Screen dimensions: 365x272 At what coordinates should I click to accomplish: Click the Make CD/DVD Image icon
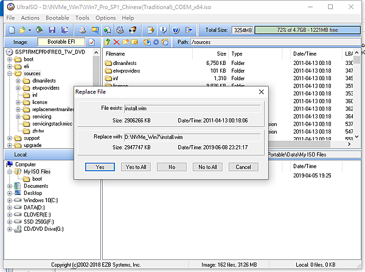82,30
